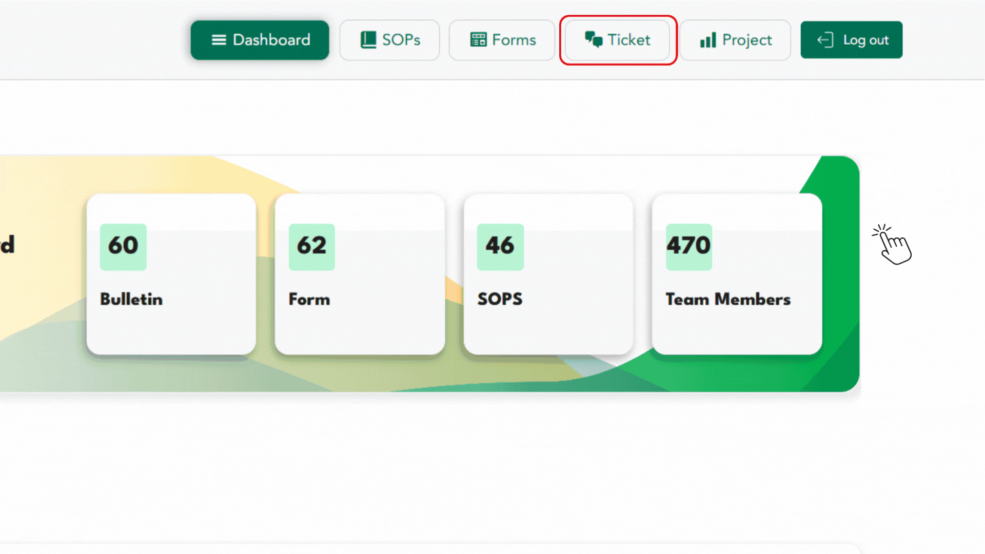Screen dimensions: 985x554
Task: Click the table icon beside Forms
Action: coord(478,40)
